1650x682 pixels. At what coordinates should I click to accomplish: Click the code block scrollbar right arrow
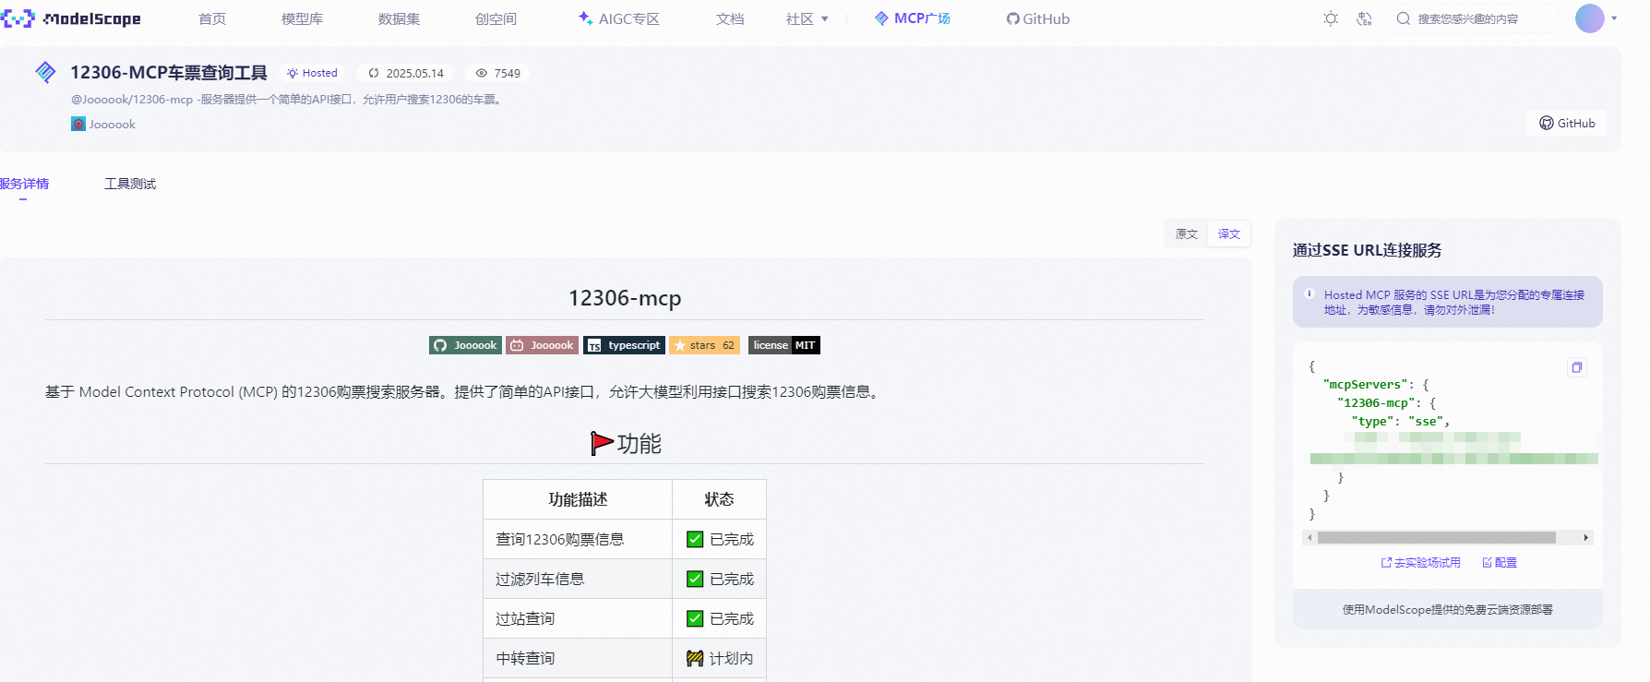(x=1586, y=537)
